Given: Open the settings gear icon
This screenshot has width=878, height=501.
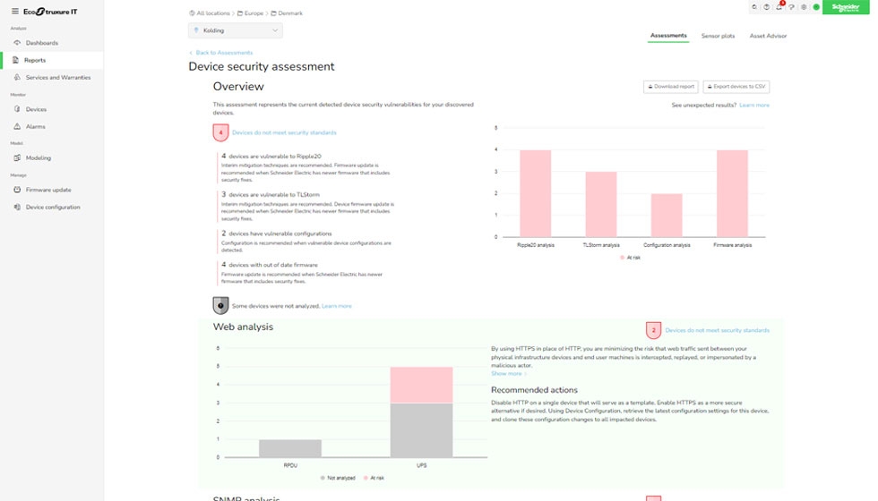Looking at the screenshot, I should [804, 7].
